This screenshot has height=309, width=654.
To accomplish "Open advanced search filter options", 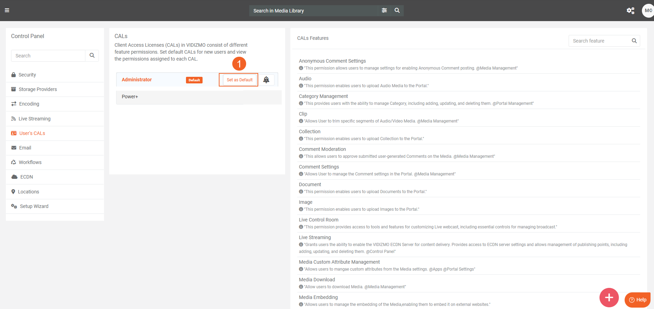I will [x=384, y=10].
